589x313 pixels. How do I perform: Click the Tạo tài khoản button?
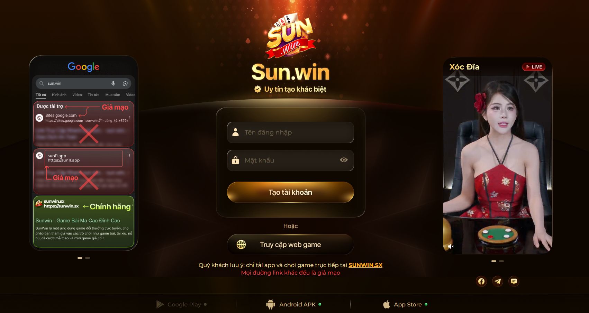coord(290,192)
